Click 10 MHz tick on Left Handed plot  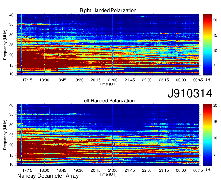pos(11,164)
